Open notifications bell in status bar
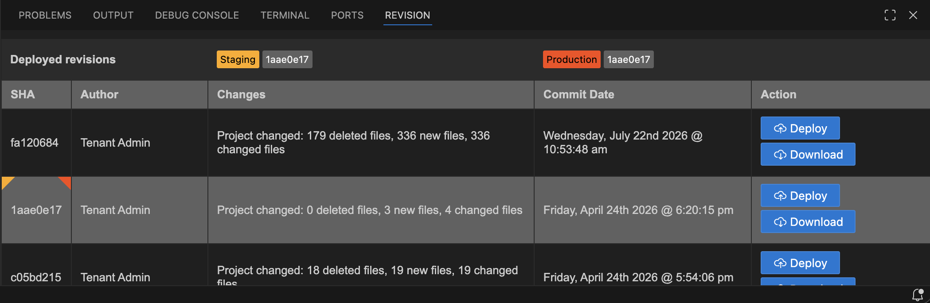 point(918,295)
